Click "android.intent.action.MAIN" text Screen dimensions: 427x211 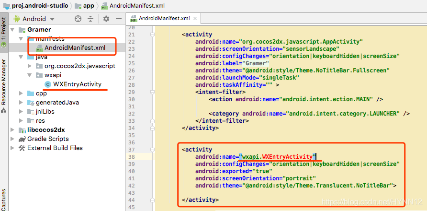[x=326, y=99]
